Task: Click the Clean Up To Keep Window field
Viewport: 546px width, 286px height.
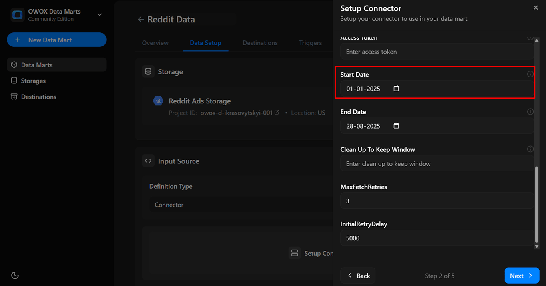Action: tap(437, 163)
